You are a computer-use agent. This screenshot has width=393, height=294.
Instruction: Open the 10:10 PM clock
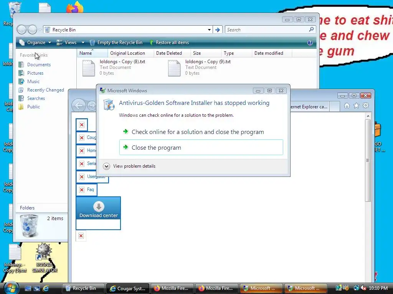click(378, 288)
